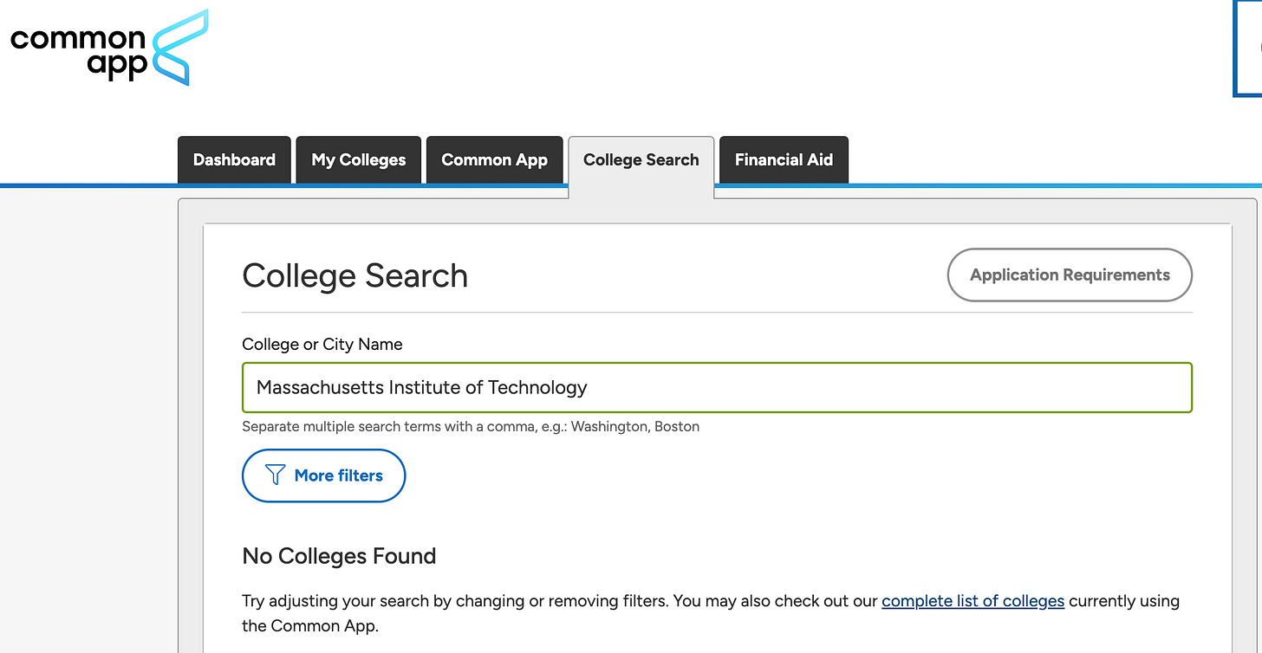Image resolution: width=1262 pixels, height=653 pixels.
Task: Click the "College Search" page heading
Action: point(355,276)
